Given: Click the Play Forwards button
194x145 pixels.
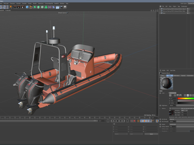Looking at the screenshot, I should (118, 121).
